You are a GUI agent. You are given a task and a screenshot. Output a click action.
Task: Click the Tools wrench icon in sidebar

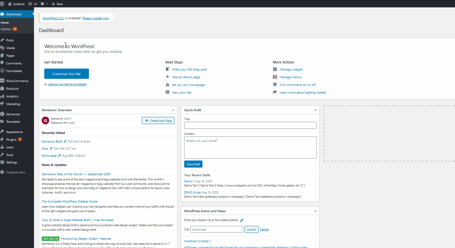point(2,155)
